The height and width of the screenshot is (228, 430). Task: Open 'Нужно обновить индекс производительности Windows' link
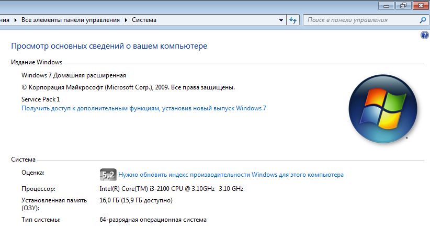point(231,174)
